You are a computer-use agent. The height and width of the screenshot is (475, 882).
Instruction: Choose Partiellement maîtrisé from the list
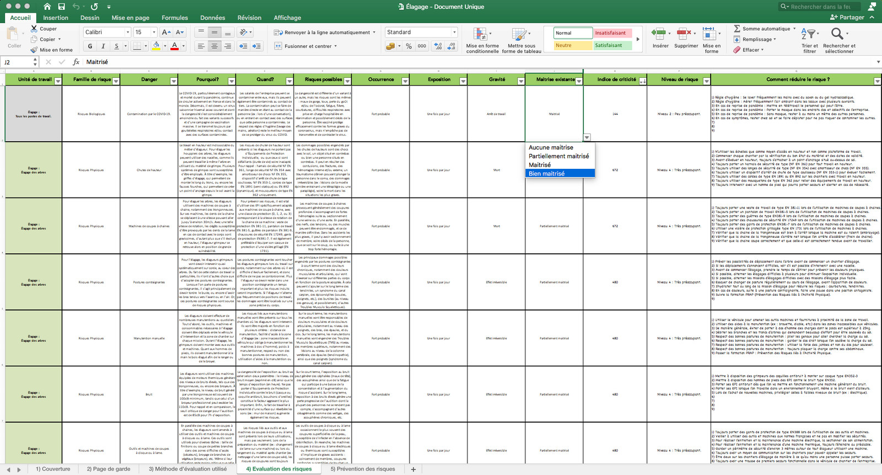[x=559, y=156]
